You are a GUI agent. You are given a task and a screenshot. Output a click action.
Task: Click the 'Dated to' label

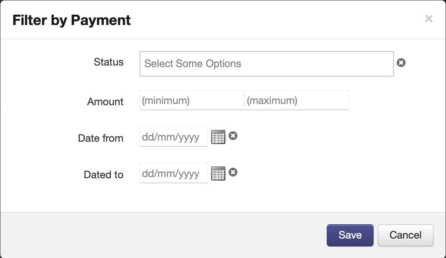tap(103, 175)
